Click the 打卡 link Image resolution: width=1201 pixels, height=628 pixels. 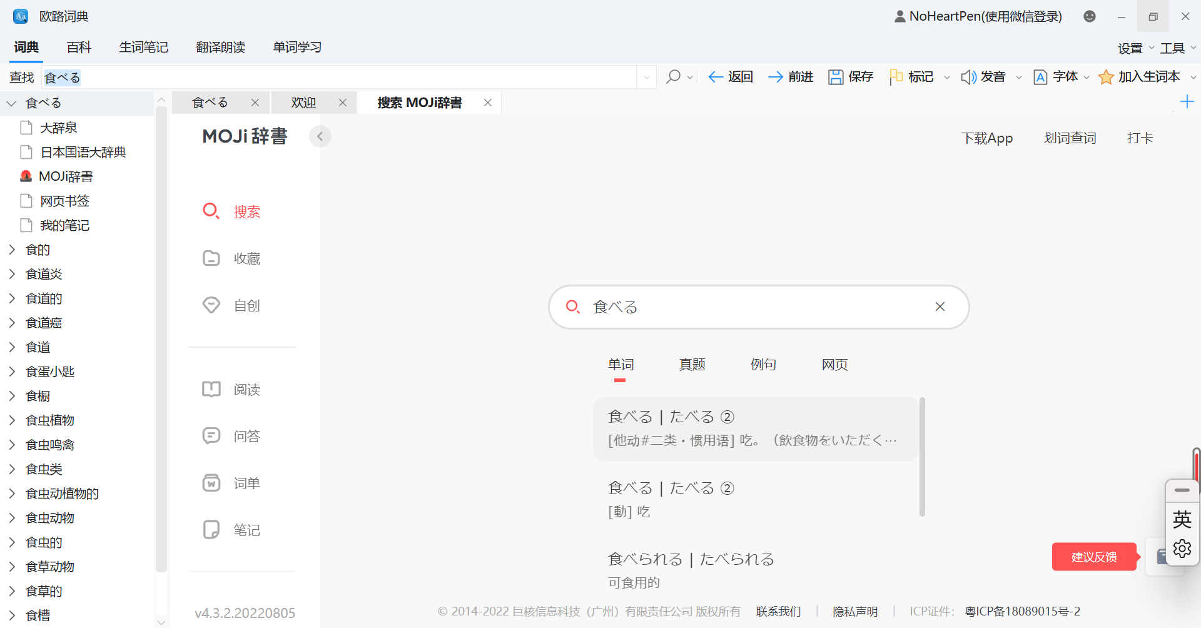pyautogui.click(x=1140, y=138)
